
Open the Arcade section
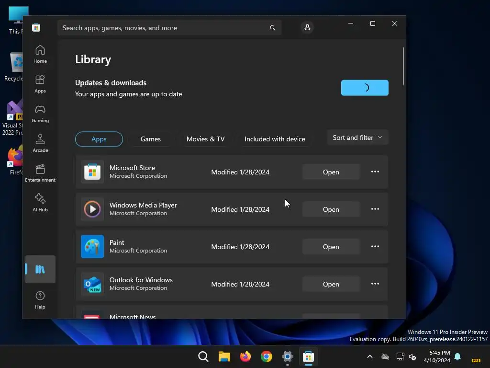pyautogui.click(x=40, y=143)
